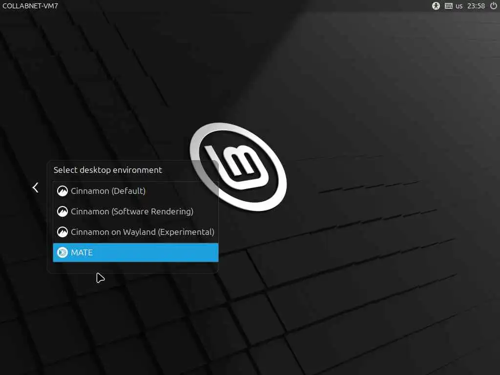The height and width of the screenshot is (375, 500).
Task: Click the COLLABNET-VM7 hostname label
Action: click(x=30, y=6)
